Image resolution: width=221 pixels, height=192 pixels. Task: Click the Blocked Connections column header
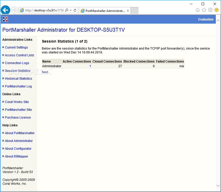coord(139,61)
